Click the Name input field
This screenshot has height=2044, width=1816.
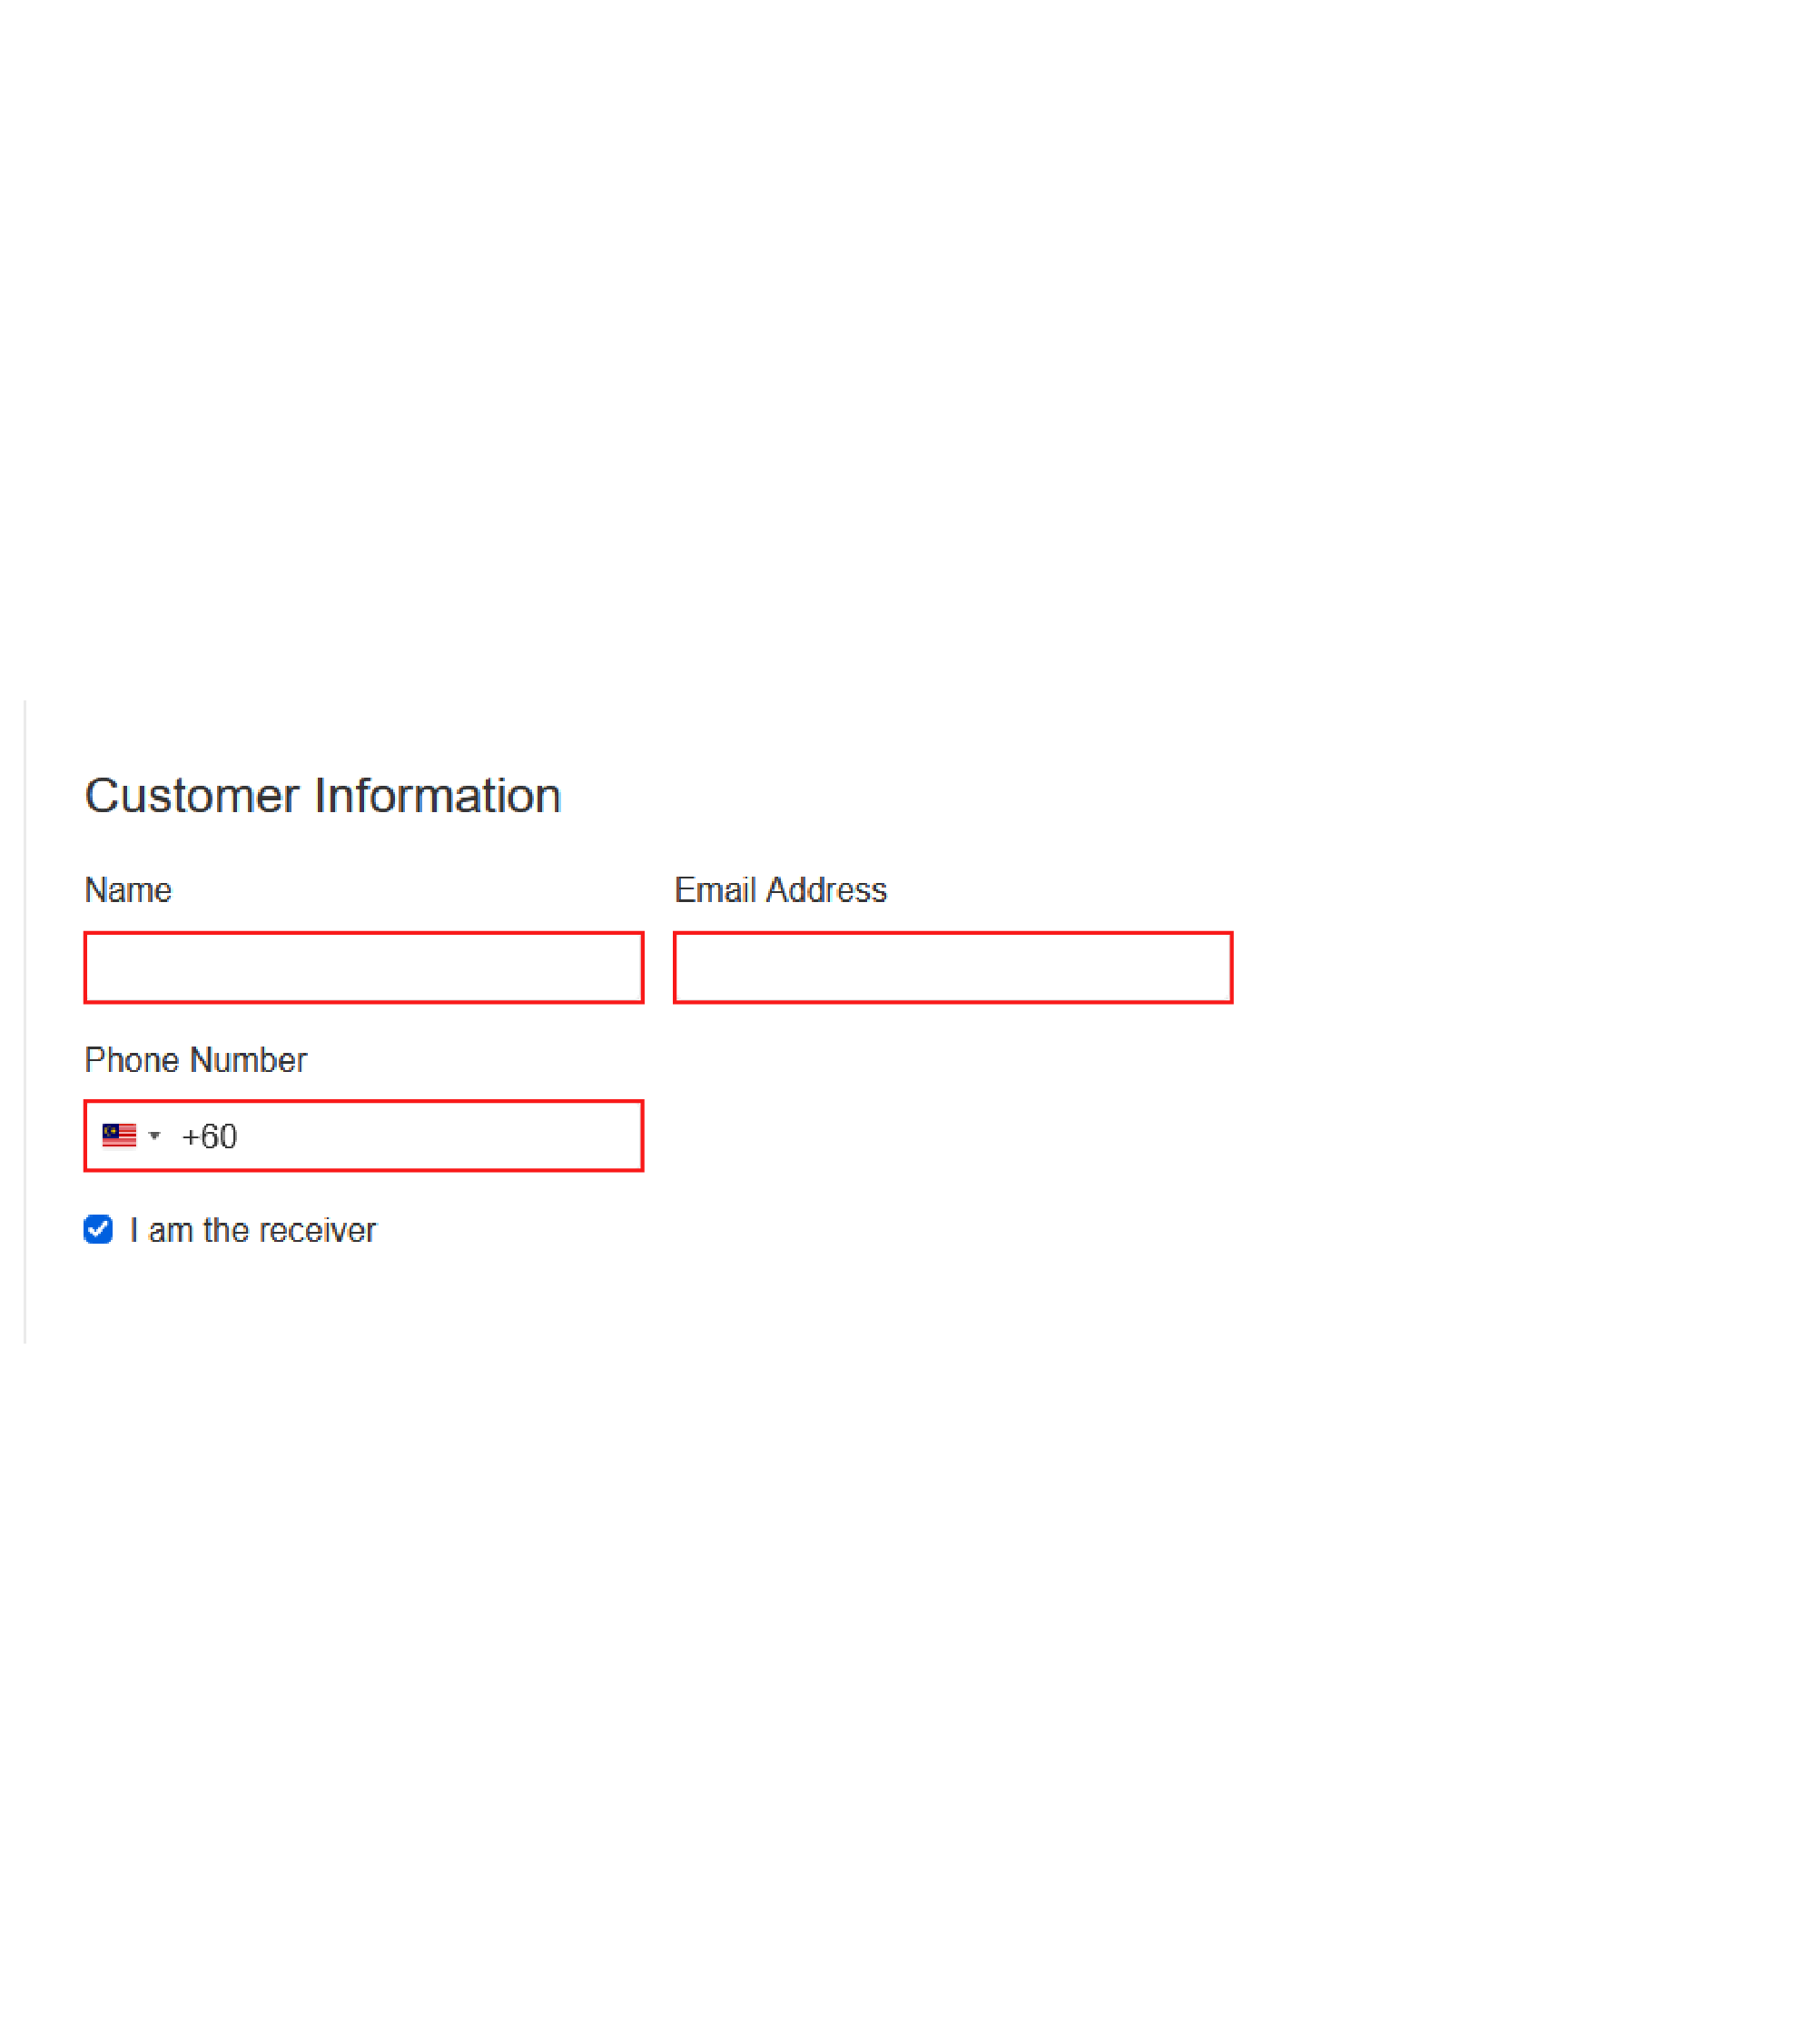coord(364,967)
